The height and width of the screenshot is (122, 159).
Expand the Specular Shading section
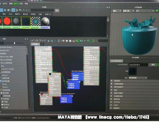click(134, 87)
